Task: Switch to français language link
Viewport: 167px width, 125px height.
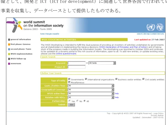Action: 49,34
